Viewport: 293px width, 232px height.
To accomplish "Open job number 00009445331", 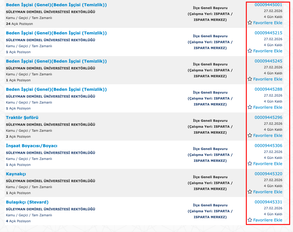I will point(268,202).
